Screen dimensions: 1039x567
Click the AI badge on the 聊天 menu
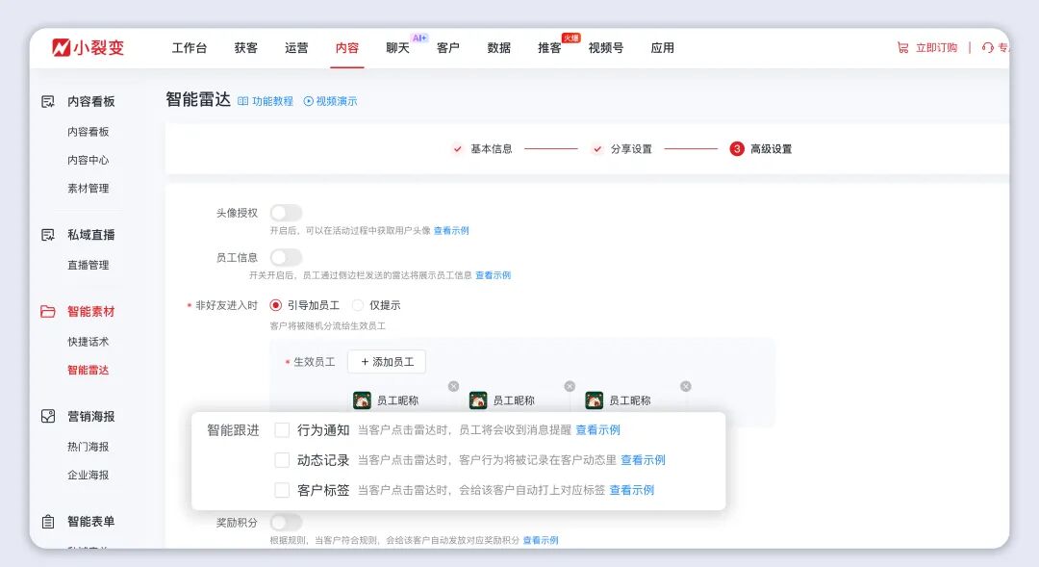[418, 37]
